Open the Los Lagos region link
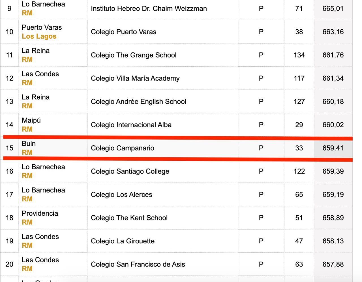 click(39, 36)
